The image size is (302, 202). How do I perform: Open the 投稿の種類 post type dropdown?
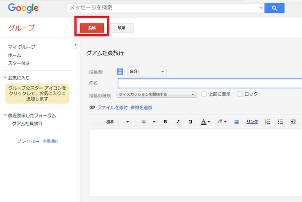point(157,94)
